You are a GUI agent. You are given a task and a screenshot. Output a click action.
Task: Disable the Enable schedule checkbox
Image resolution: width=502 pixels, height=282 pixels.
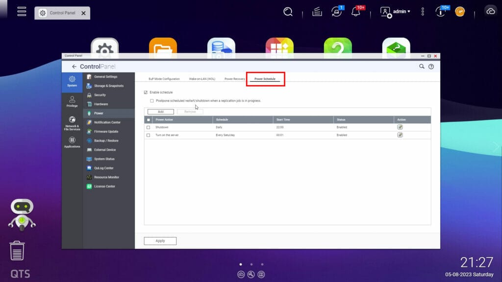(x=146, y=92)
